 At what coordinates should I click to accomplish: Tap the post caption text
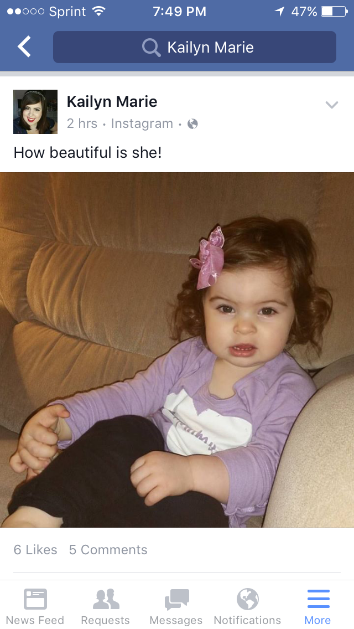pos(87,152)
